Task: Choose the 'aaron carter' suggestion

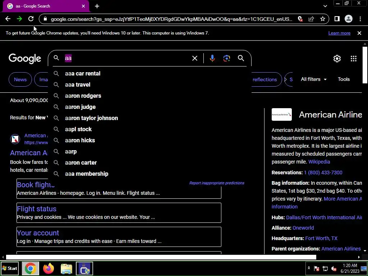Action: point(150,163)
